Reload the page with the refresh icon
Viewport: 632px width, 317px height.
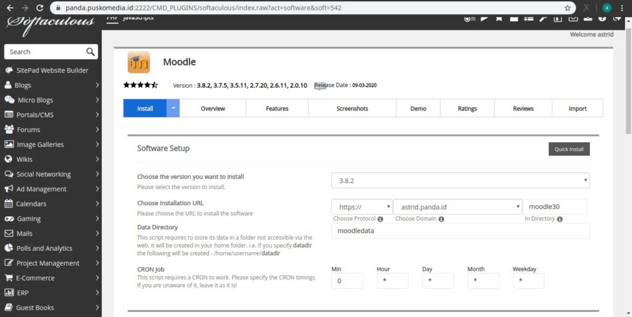(x=39, y=7)
